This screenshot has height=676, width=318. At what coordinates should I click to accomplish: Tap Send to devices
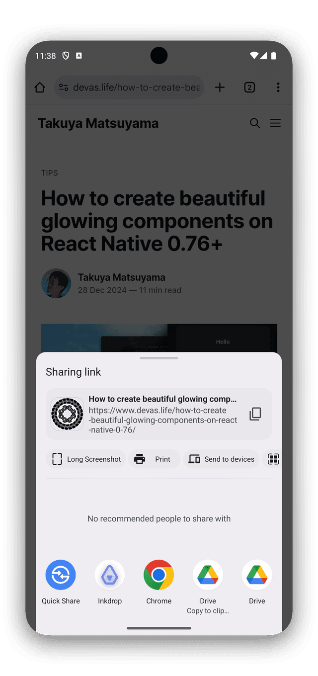coord(222,459)
